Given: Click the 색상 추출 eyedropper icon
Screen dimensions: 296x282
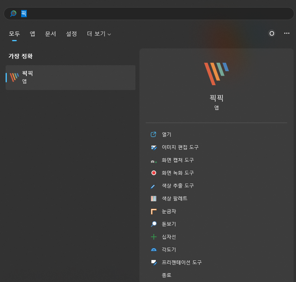Looking at the screenshot, I should 153,186.
